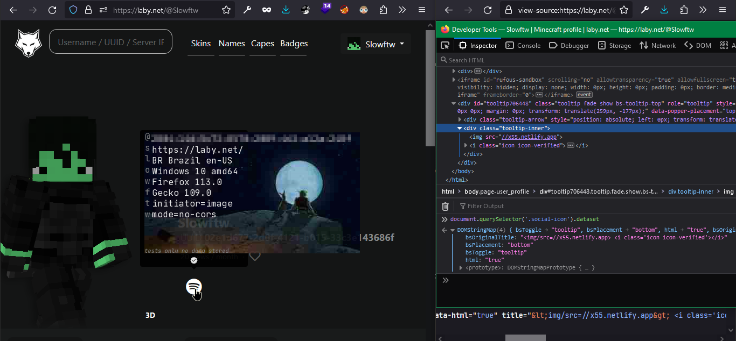The width and height of the screenshot is (736, 341).
Task: Open the Names page
Action: pos(232,44)
